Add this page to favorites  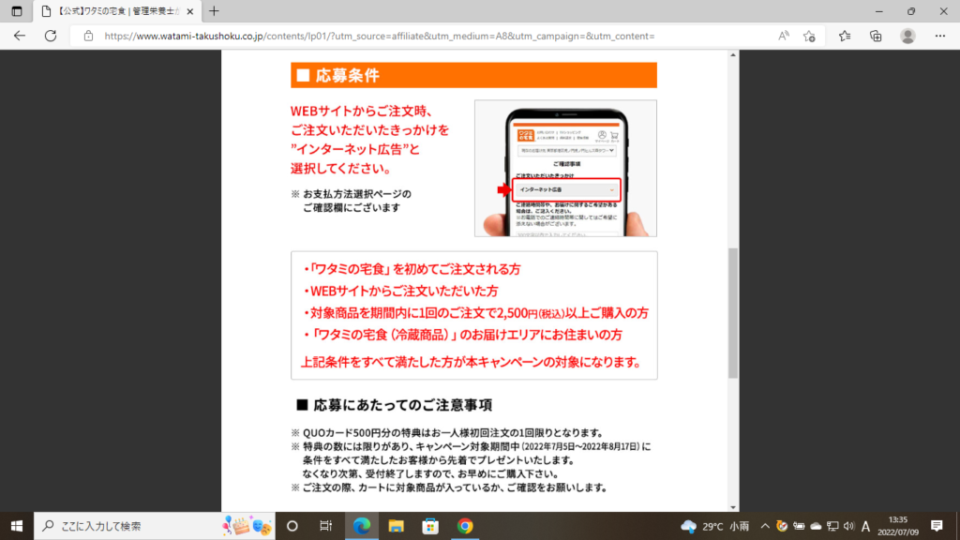809,36
